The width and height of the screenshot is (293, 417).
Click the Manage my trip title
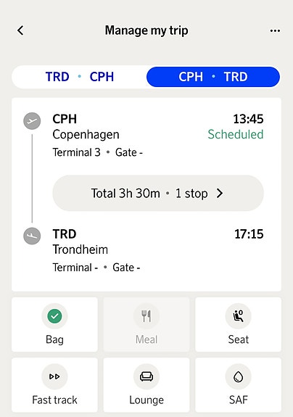[x=146, y=30]
